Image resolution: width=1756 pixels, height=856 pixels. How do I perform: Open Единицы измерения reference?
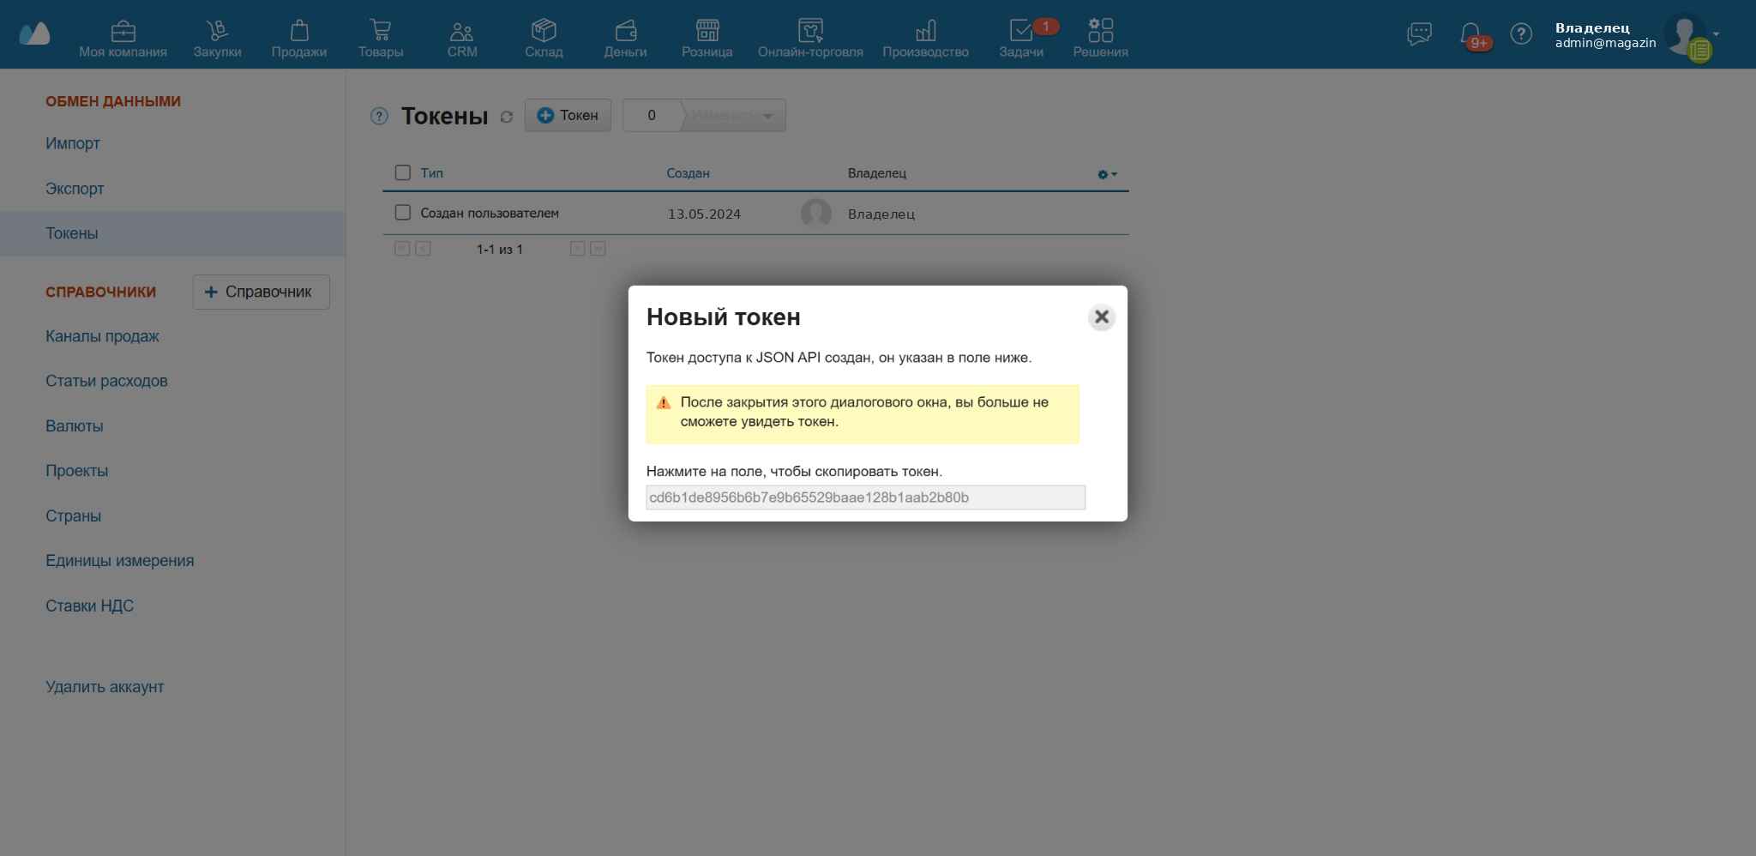120,561
